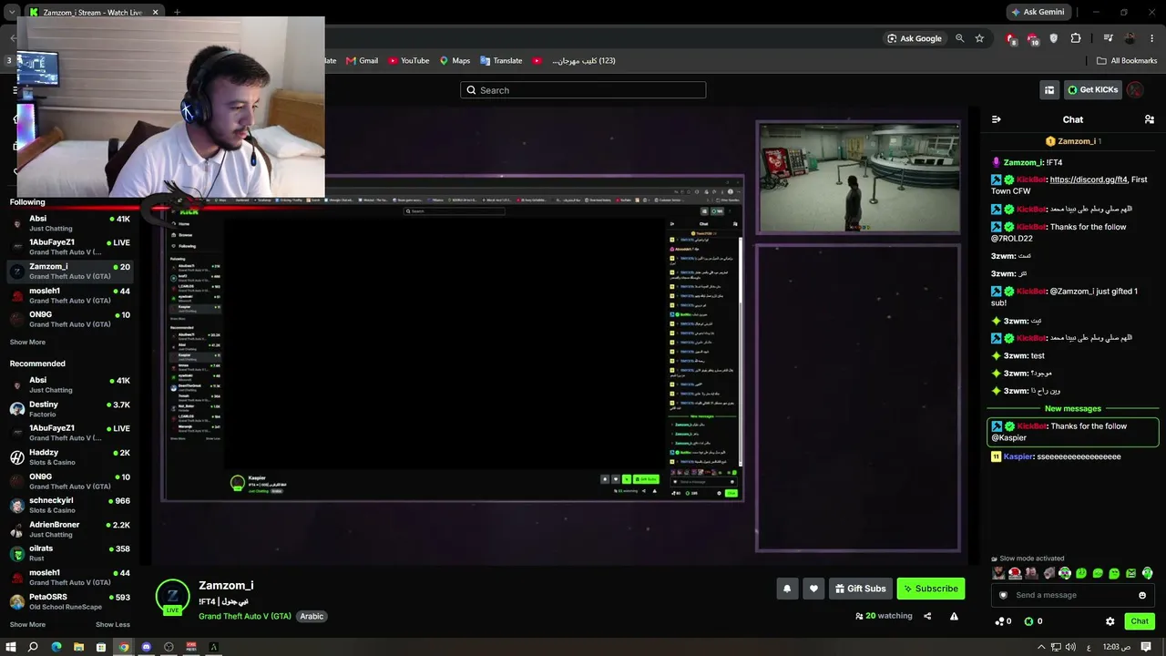
Task: Click the zoom magnifier icon in address bar
Action: [x=959, y=38]
